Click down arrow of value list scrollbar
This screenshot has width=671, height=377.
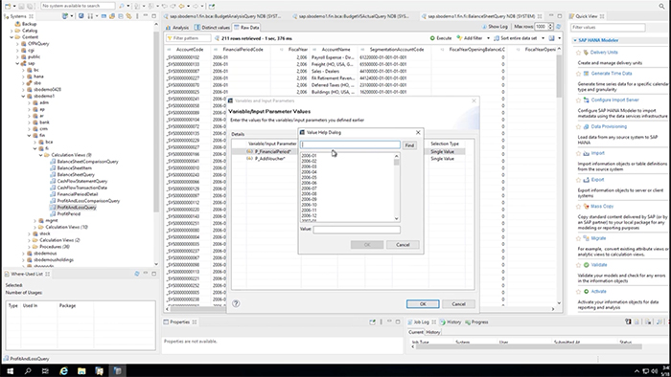(396, 218)
